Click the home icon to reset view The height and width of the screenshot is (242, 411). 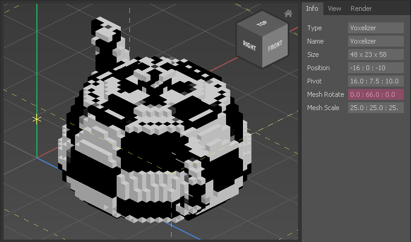(x=288, y=13)
